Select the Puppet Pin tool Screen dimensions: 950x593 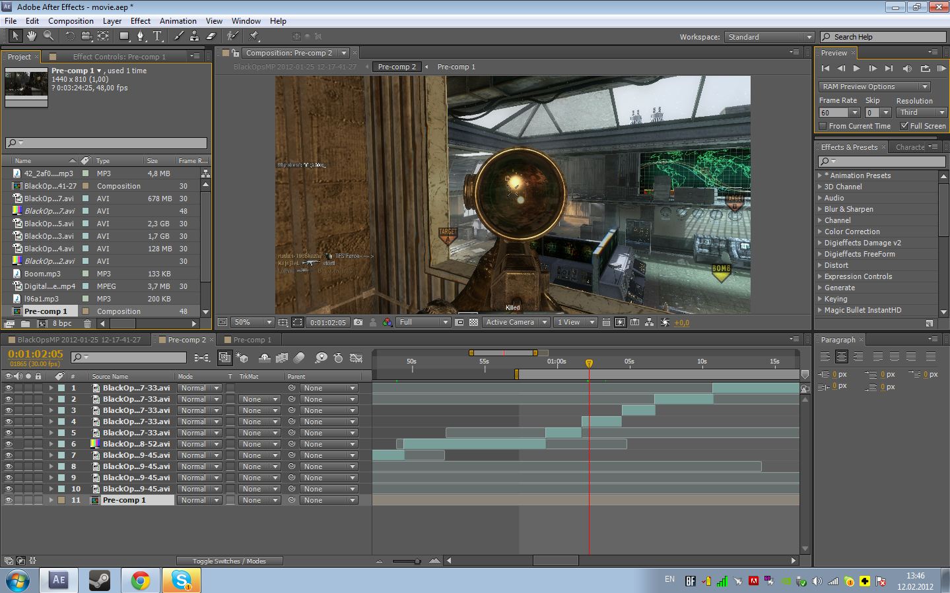(x=254, y=36)
